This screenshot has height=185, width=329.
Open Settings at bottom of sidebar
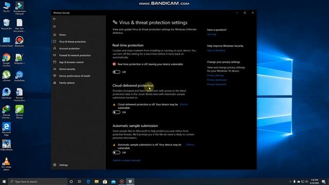[63, 165]
